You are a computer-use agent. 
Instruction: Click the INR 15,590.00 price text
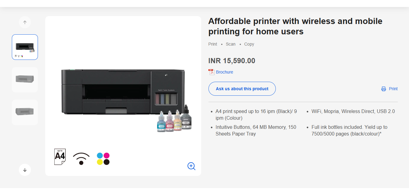pos(232,60)
